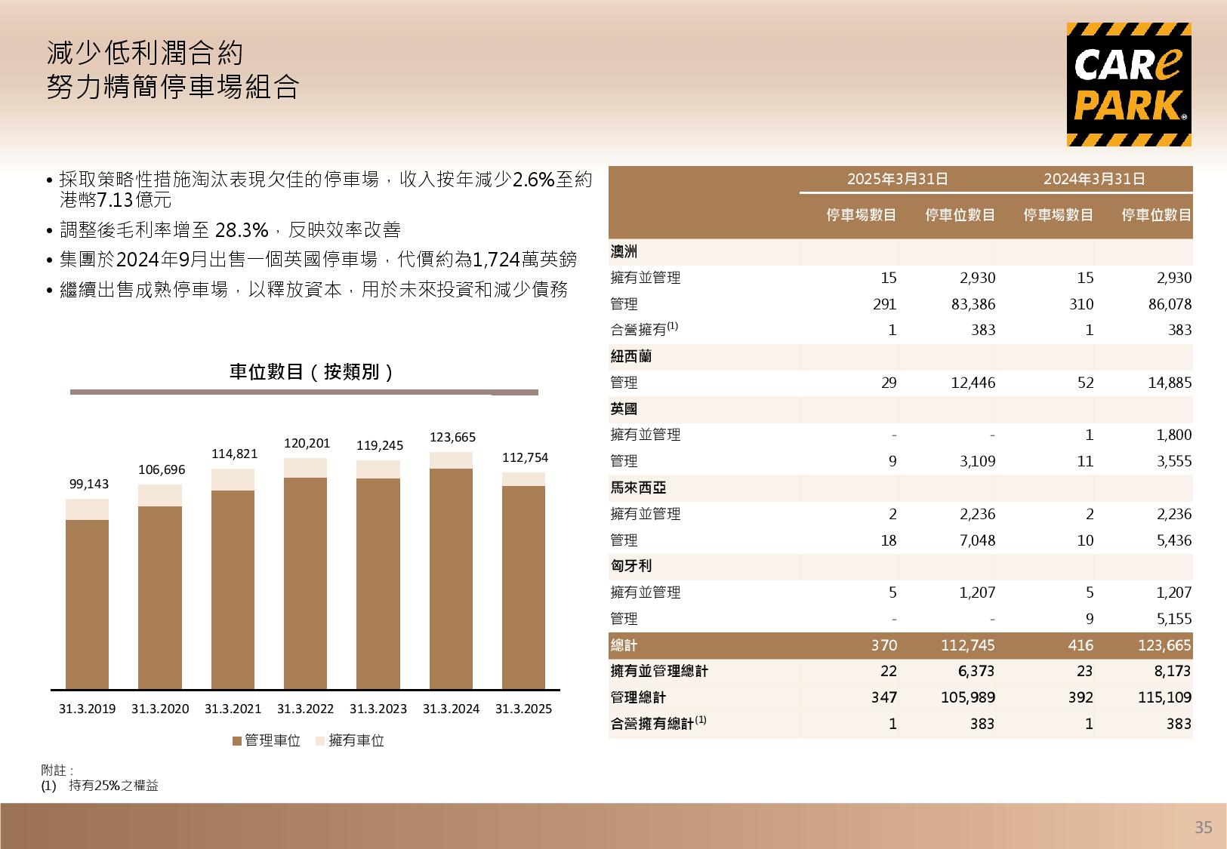Select the 2024年3月31日 column header

1094,179
